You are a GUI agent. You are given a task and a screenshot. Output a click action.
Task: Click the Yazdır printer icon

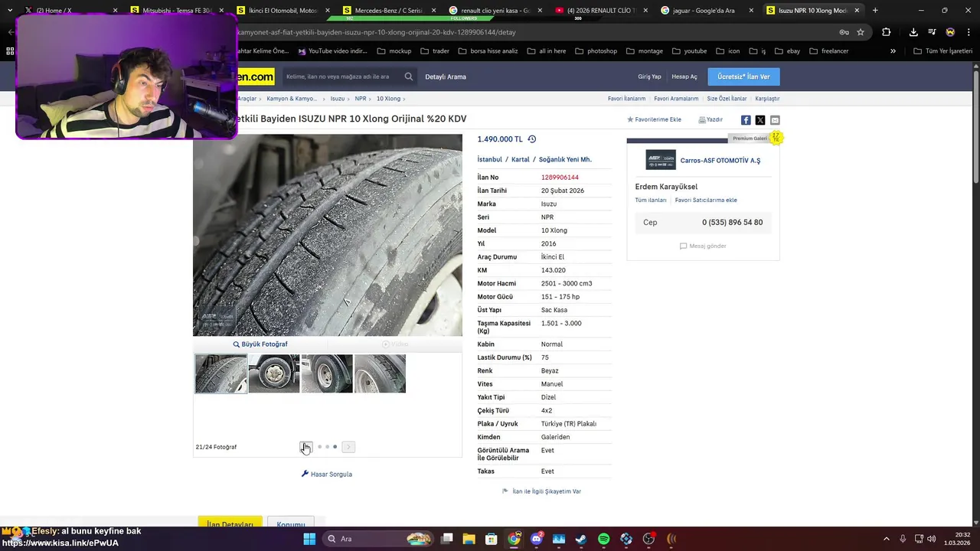click(x=702, y=120)
